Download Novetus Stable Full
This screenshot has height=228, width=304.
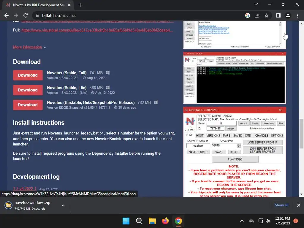(x=28, y=75)
